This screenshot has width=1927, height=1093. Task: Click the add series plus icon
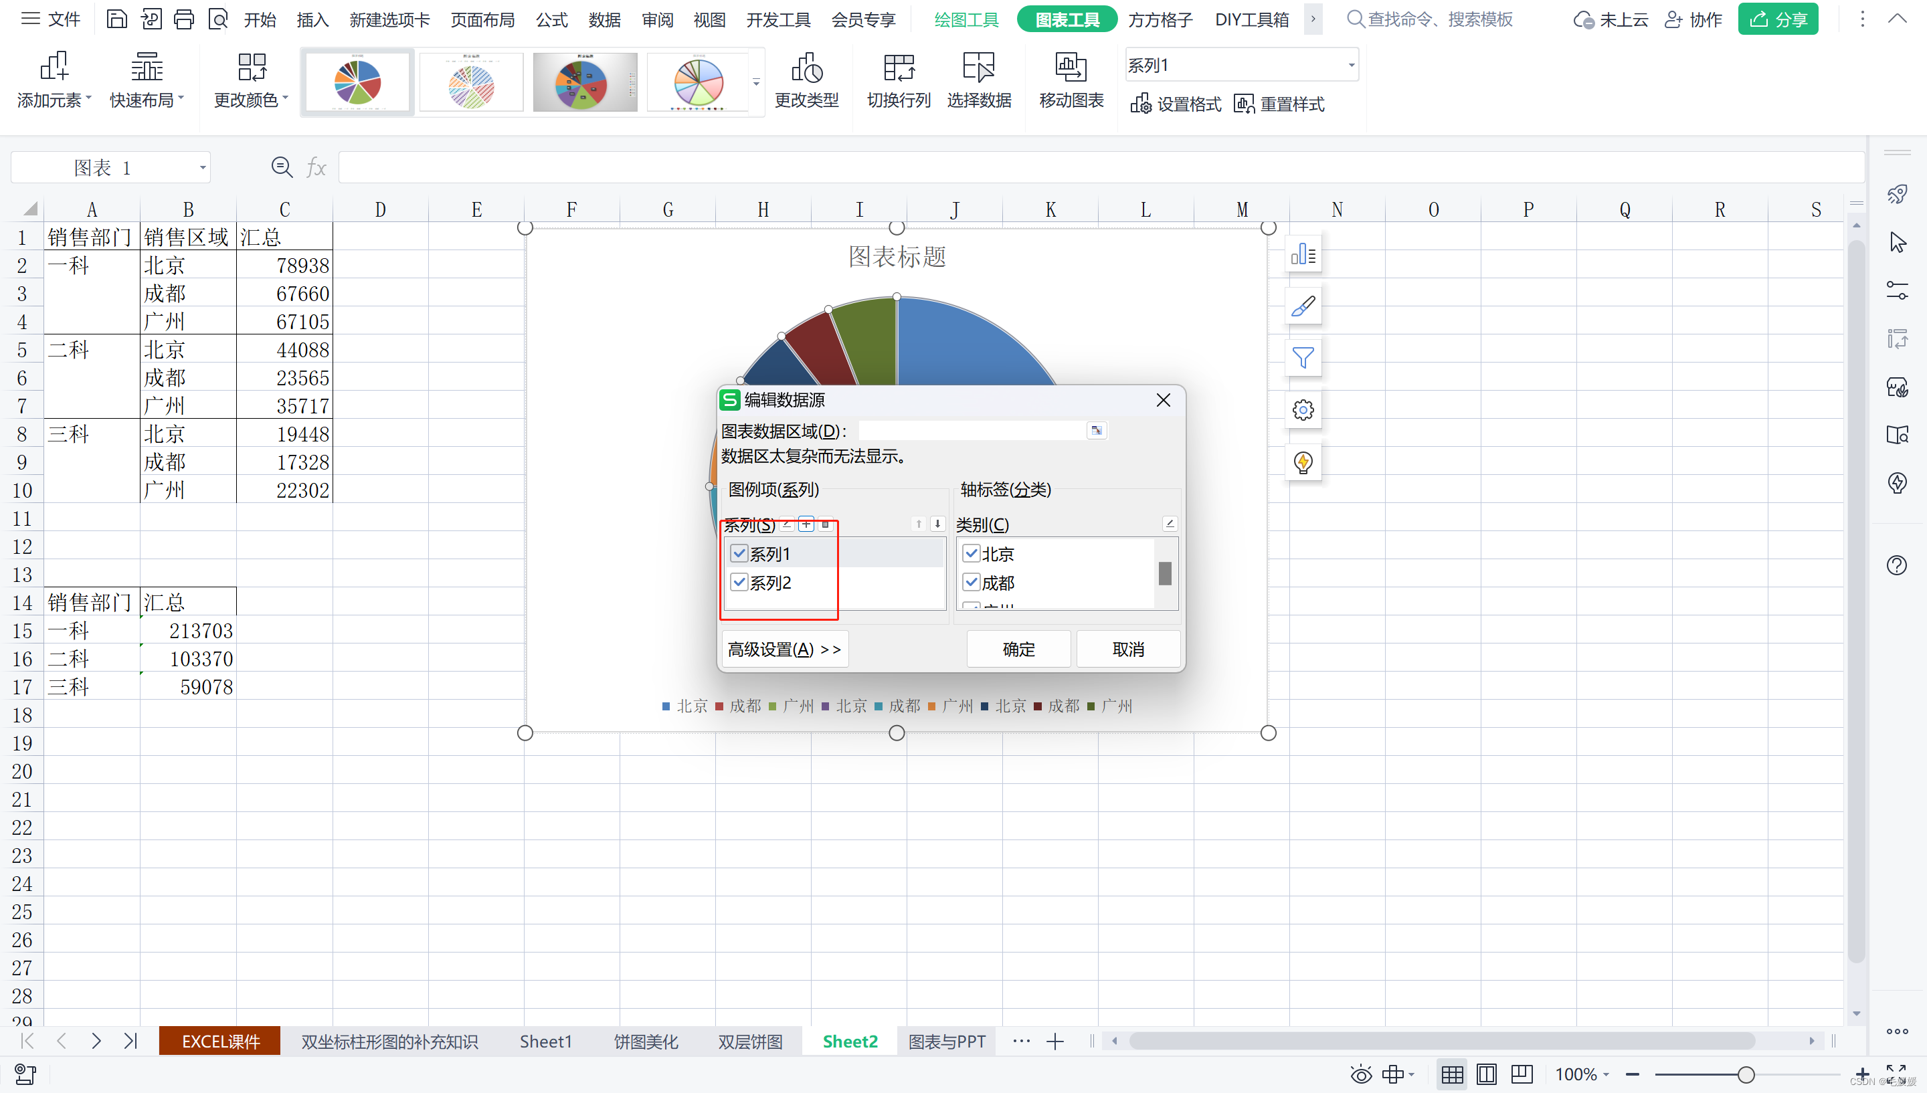click(x=806, y=524)
